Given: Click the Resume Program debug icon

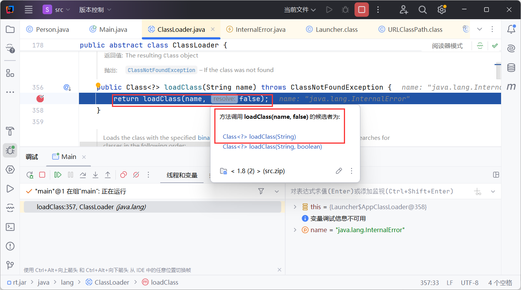Looking at the screenshot, I should (x=58, y=175).
